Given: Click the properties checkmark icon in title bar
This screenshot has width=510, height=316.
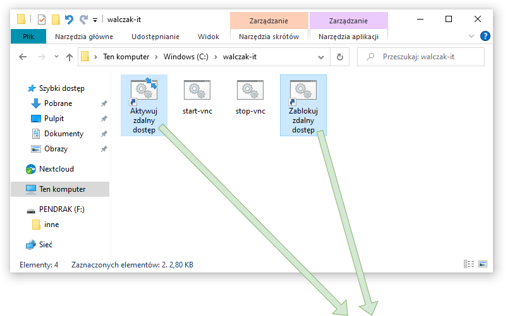Looking at the screenshot, I should pyautogui.click(x=42, y=20).
